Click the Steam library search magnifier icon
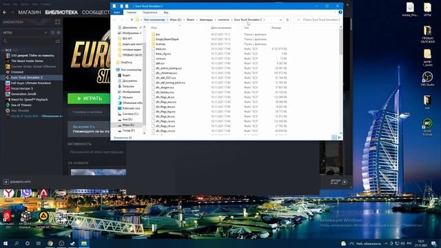 5,41
